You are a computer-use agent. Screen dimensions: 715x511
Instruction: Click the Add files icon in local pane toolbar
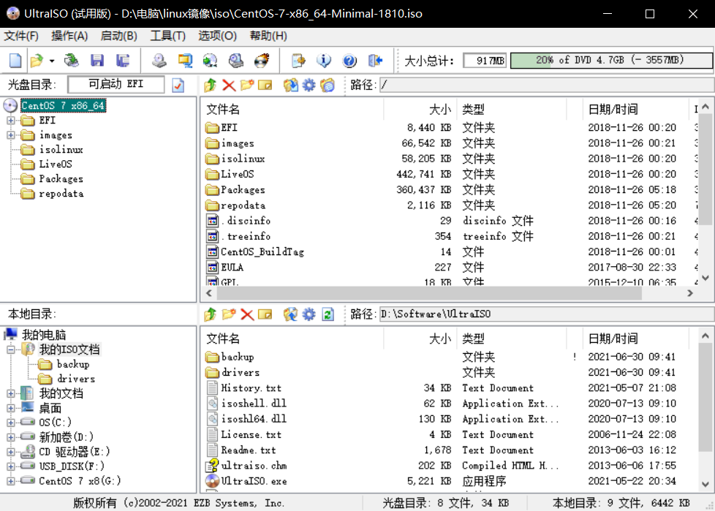click(x=290, y=314)
